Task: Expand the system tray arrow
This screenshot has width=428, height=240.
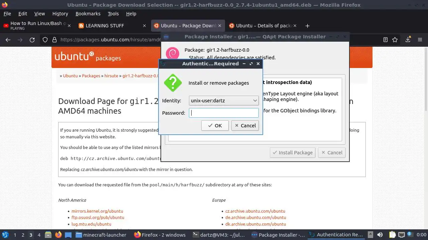Action: tap(371, 235)
